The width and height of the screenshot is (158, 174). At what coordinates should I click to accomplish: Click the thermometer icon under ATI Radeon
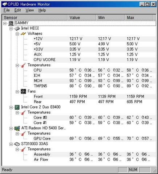(x=23, y=133)
